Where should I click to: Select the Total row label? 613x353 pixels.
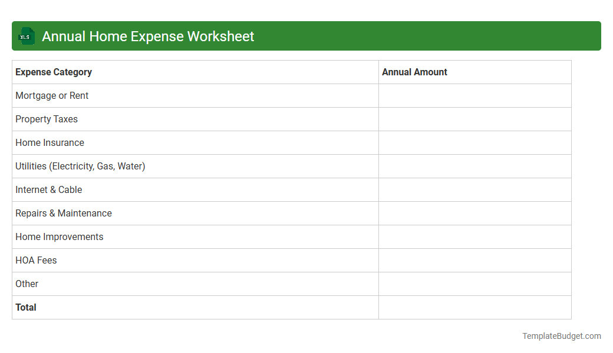[25, 307]
